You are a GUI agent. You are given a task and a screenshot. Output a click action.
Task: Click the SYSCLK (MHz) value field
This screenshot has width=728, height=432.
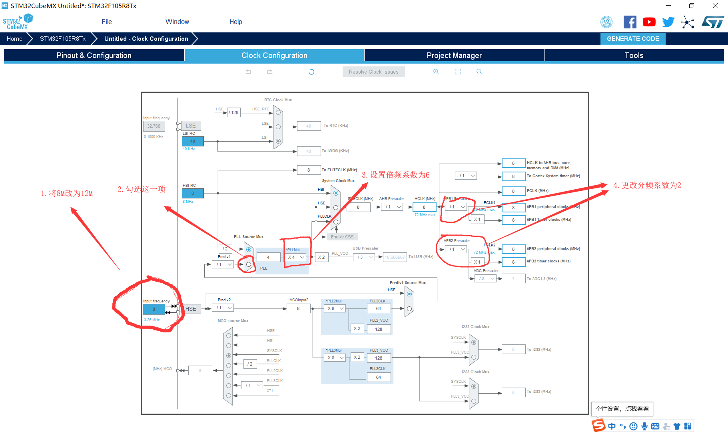click(x=358, y=207)
